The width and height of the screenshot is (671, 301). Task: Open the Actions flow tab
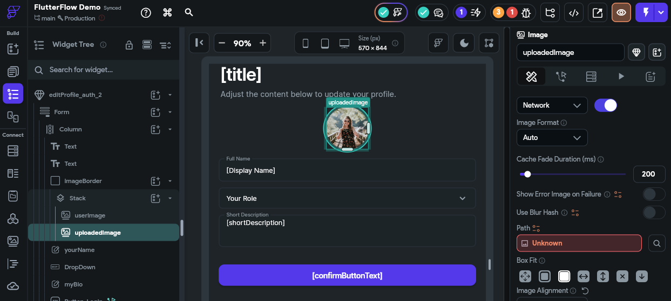tap(561, 76)
